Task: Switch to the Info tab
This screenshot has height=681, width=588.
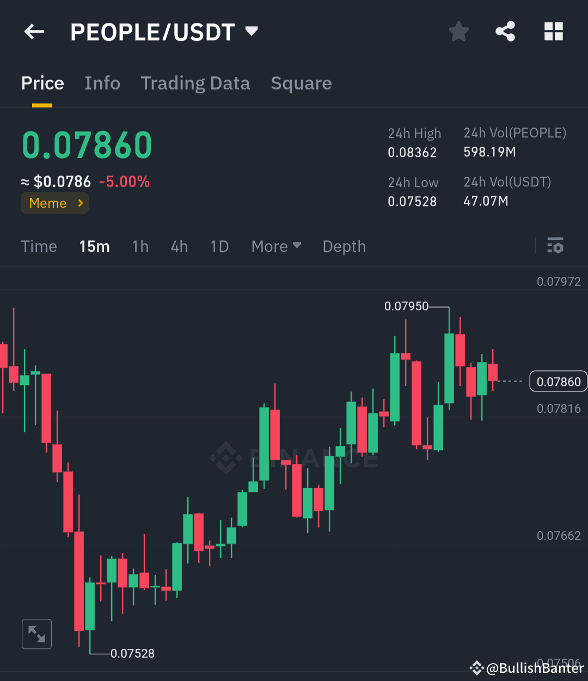Action: click(102, 83)
